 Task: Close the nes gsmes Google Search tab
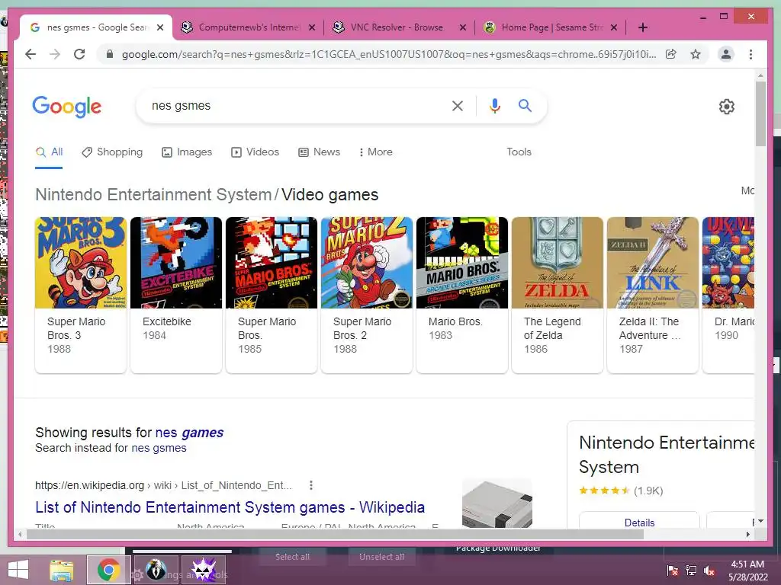tap(160, 27)
